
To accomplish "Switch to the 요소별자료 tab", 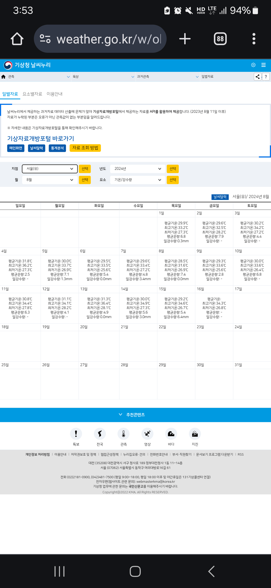I will [x=32, y=94].
